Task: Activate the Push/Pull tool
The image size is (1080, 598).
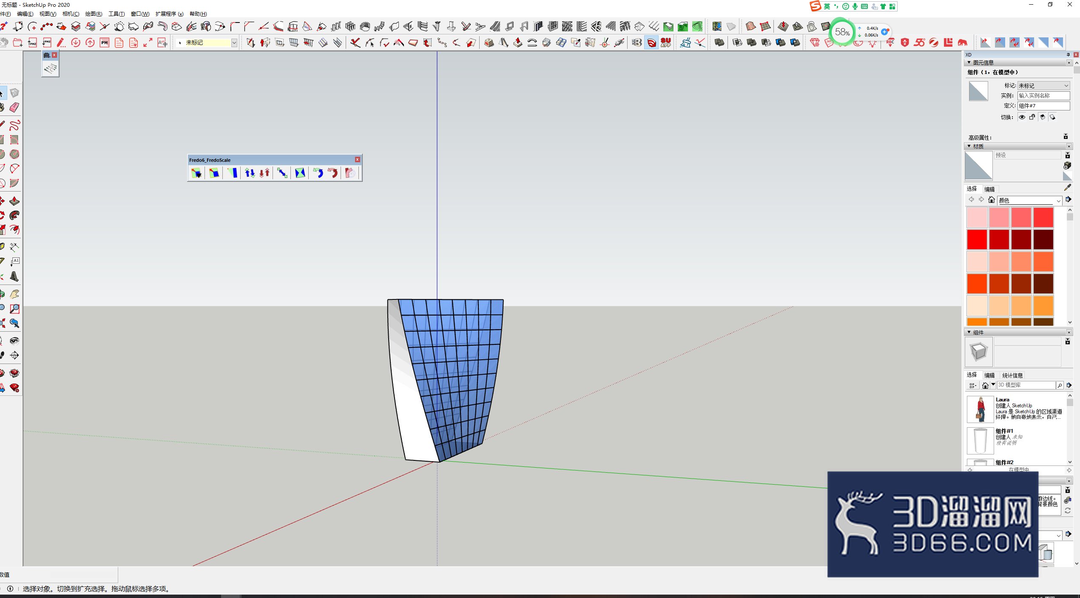Action: [14, 201]
